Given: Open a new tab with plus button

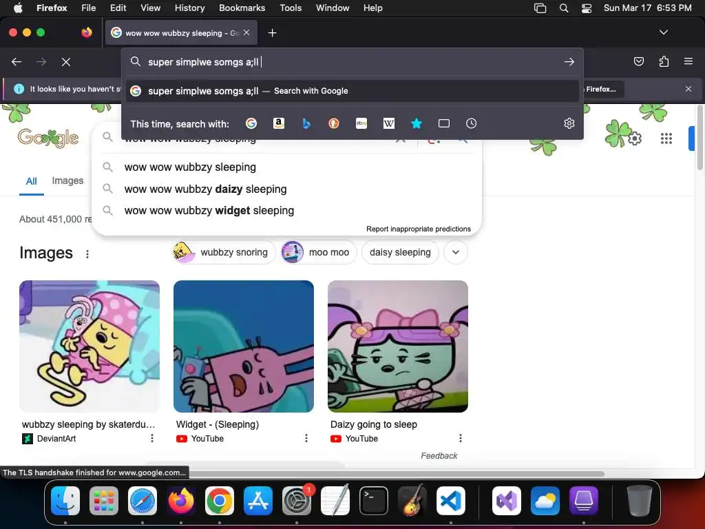Looking at the screenshot, I should pos(272,33).
